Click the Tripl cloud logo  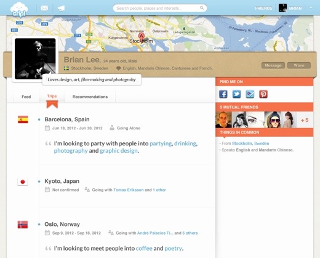pyautogui.click(x=19, y=10)
